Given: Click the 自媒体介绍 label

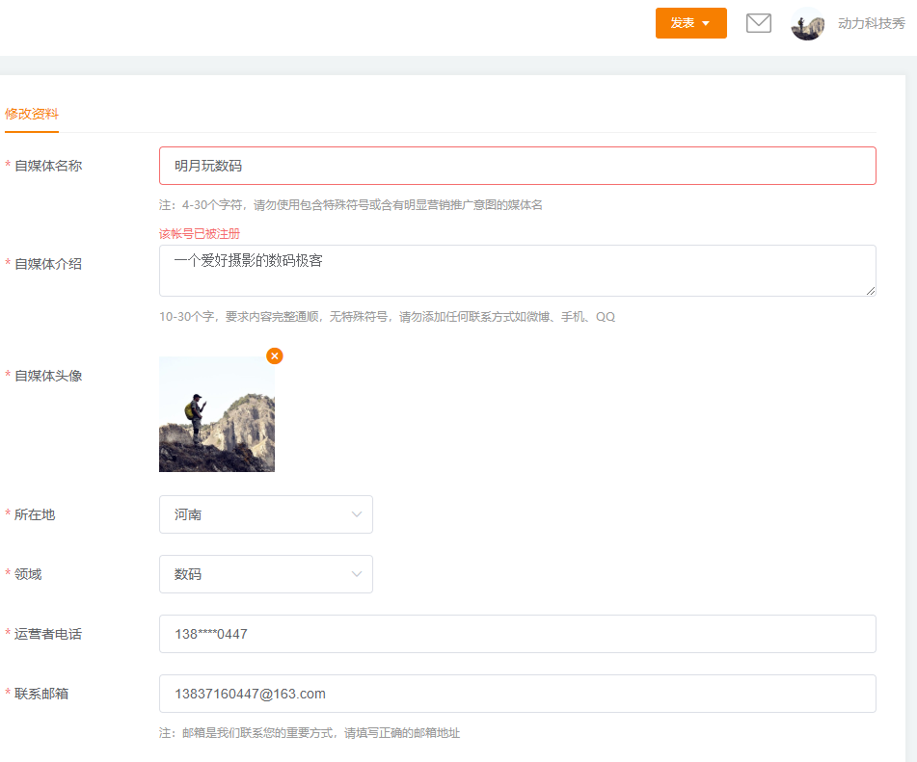Looking at the screenshot, I should tap(48, 264).
